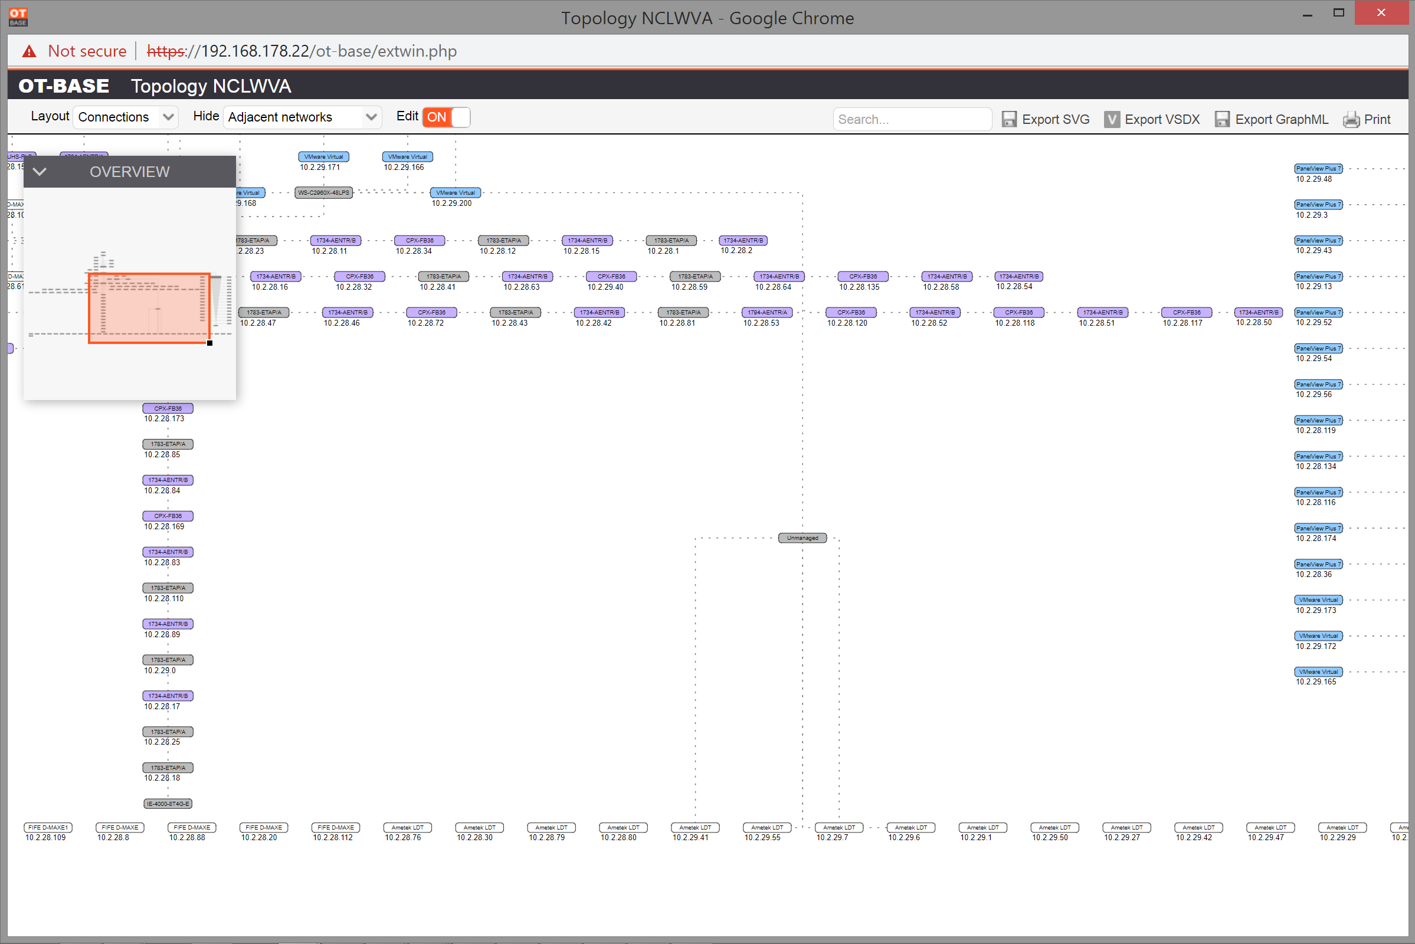1415x944 pixels.
Task: Select 1734-AENTR/B node 10.2.28.84
Action: (x=168, y=480)
